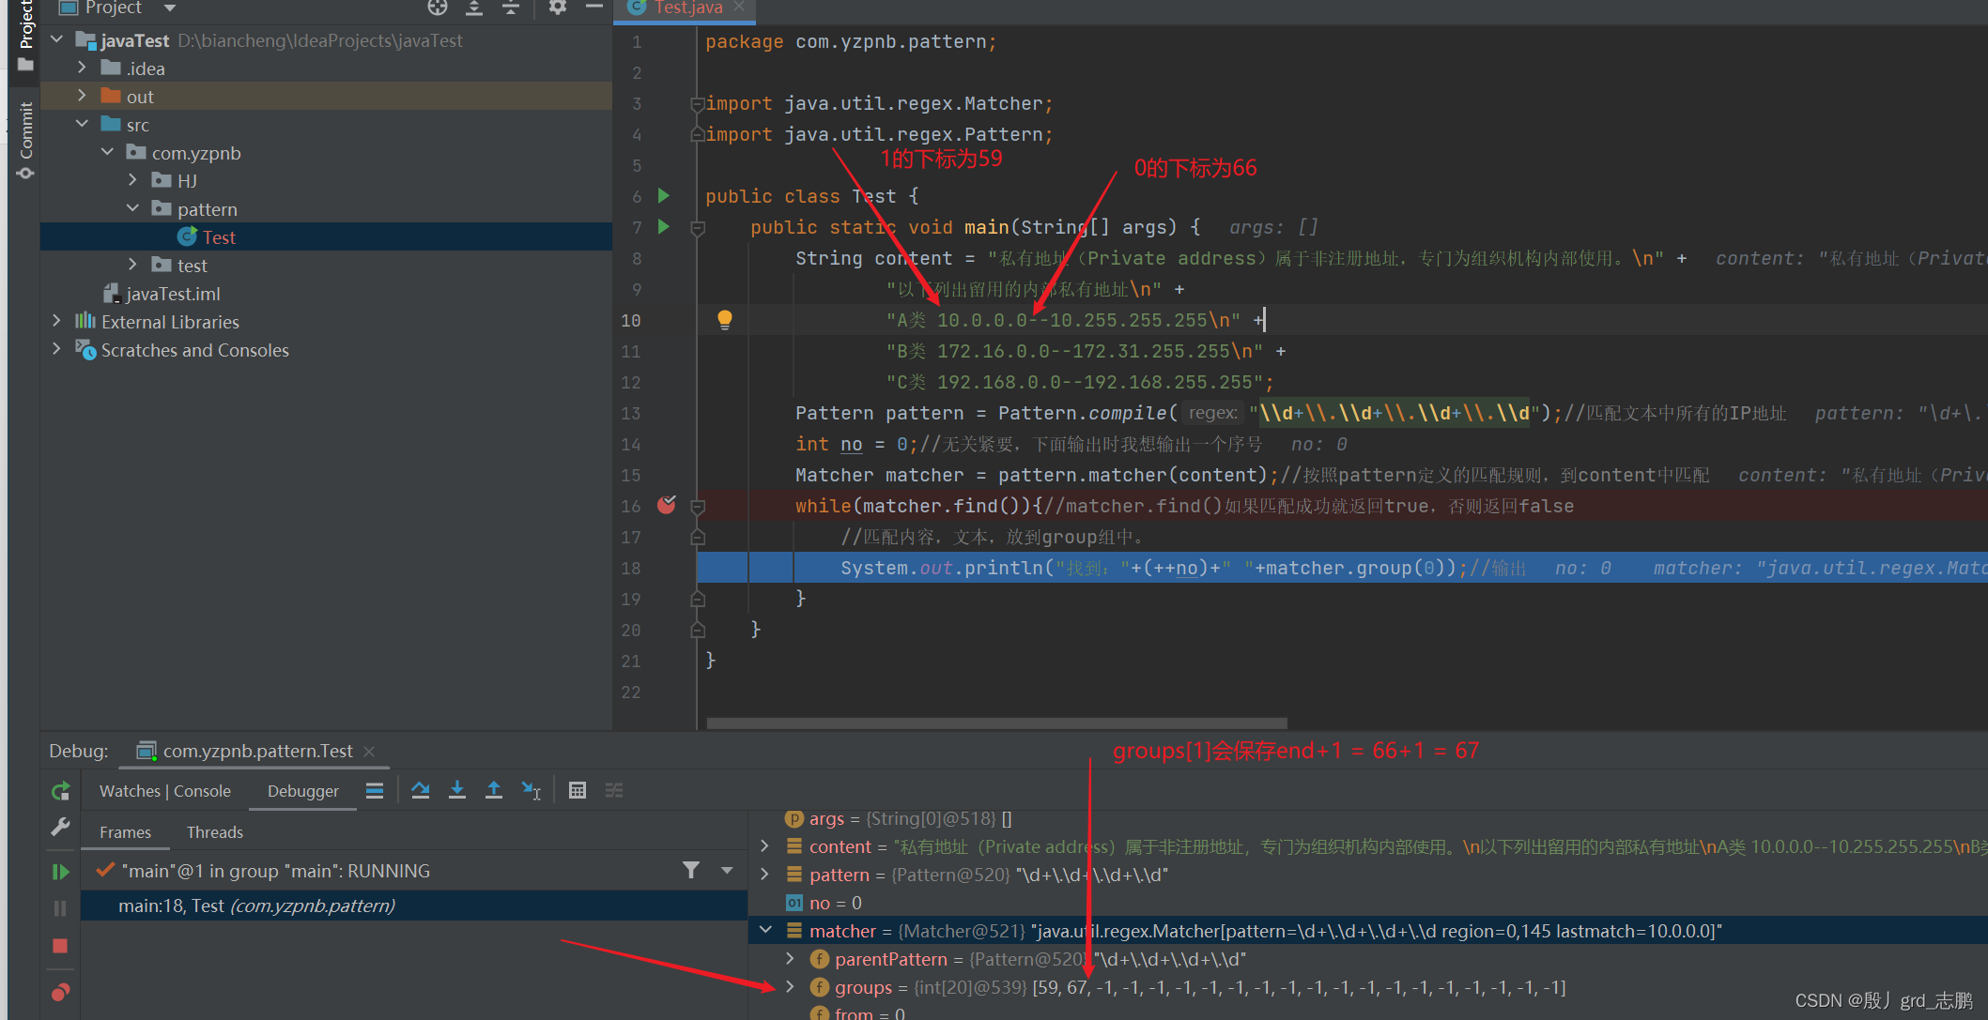Image resolution: width=1988 pixels, height=1020 pixels.
Task: Switch to the Threads tab
Action: coord(214,832)
